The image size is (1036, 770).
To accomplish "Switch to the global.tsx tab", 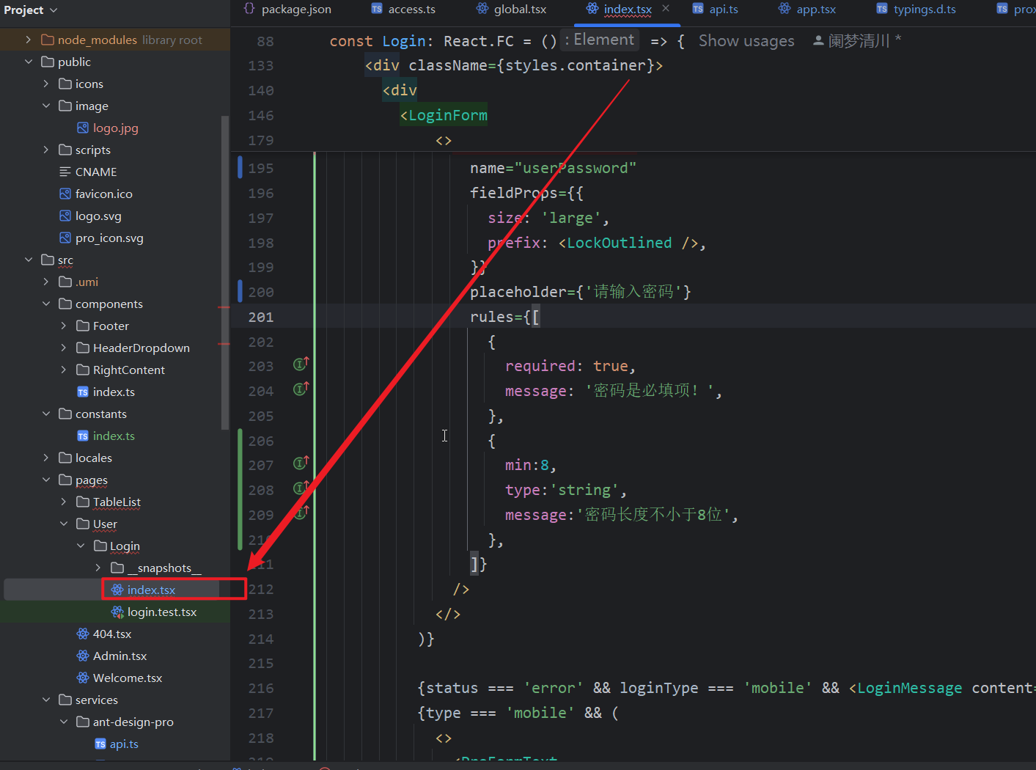I will tap(513, 10).
